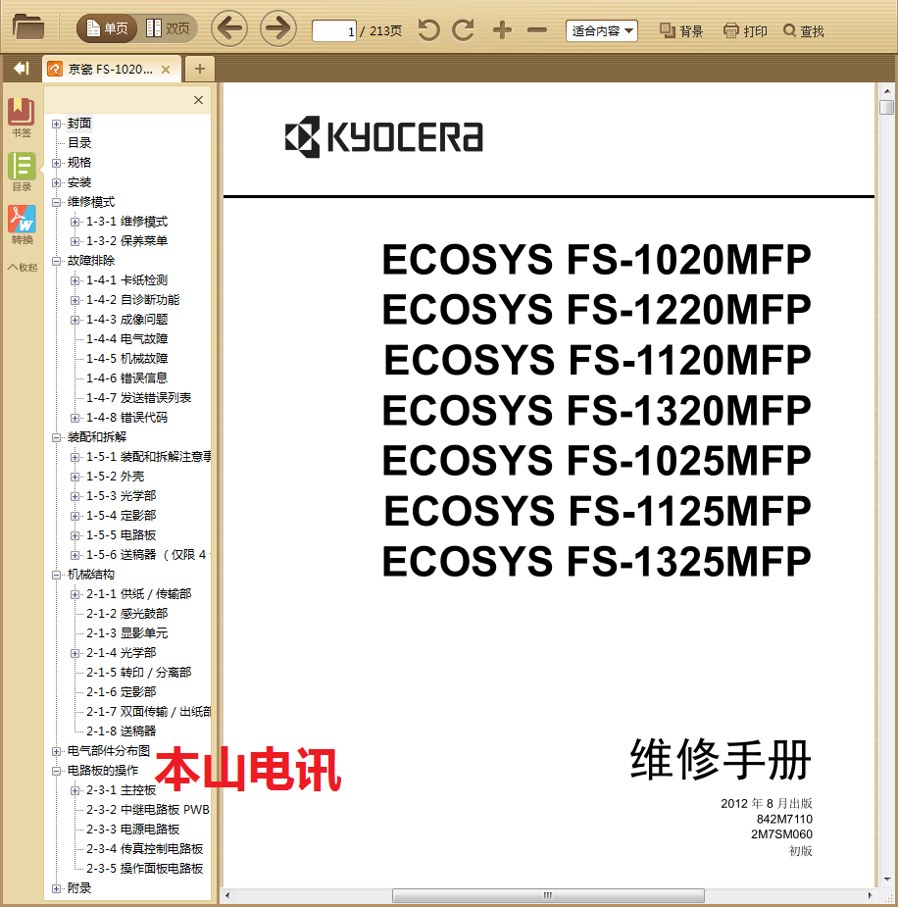
Task: Close the 京瓷 FS-1020 tab
Action: [166, 70]
